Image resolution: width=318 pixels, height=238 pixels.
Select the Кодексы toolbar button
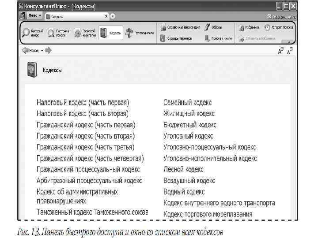pyautogui.click(x=111, y=33)
